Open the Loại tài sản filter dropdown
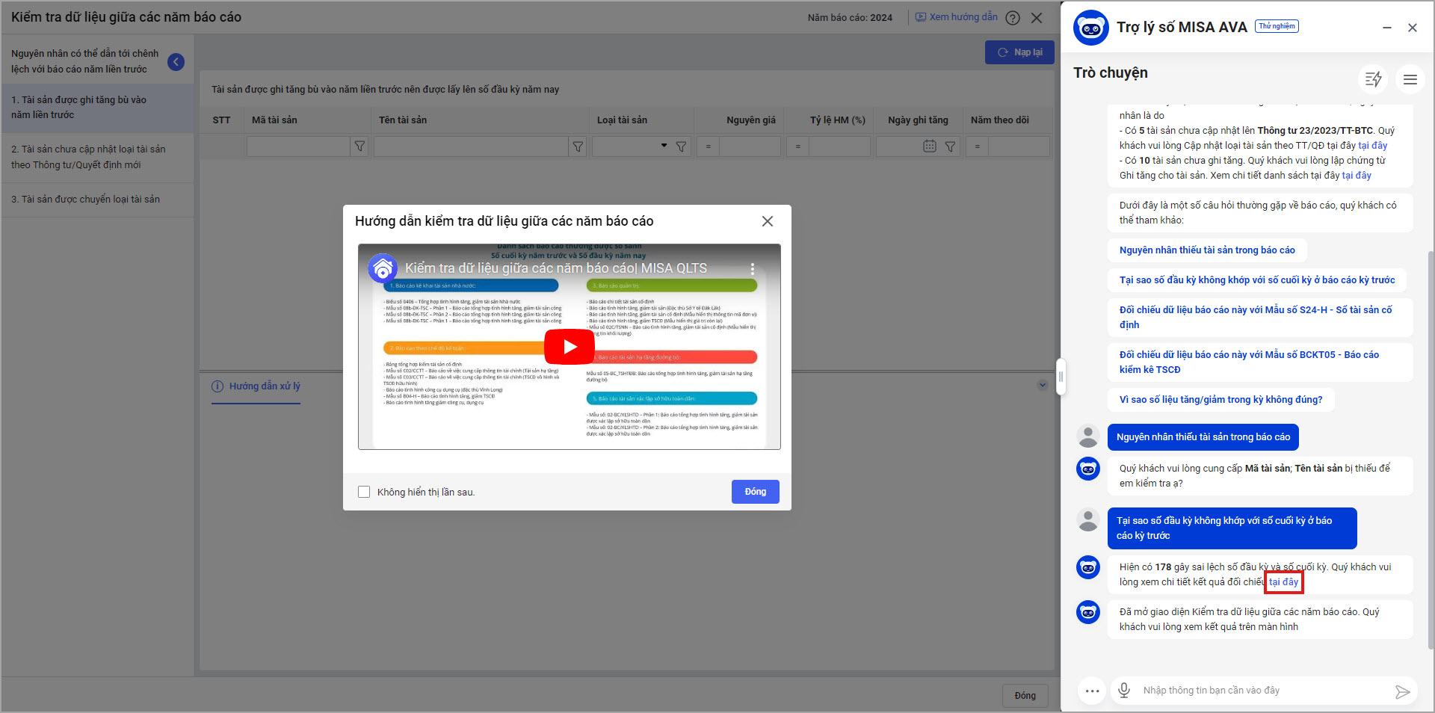 [x=664, y=146]
